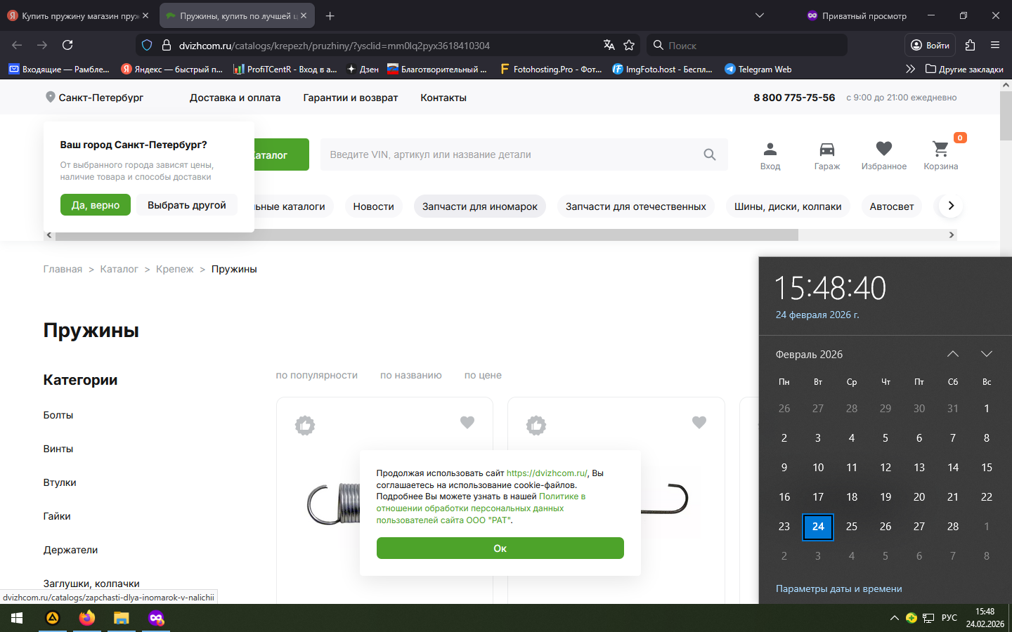Viewport: 1012px width, 632px height.
Task: Accept cookies with the Ок button
Action: point(500,548)
